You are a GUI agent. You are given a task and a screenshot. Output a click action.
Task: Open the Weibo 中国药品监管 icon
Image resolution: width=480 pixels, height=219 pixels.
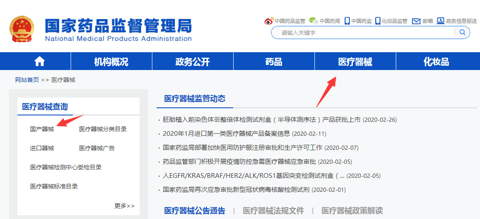click(x=269, y=21)
